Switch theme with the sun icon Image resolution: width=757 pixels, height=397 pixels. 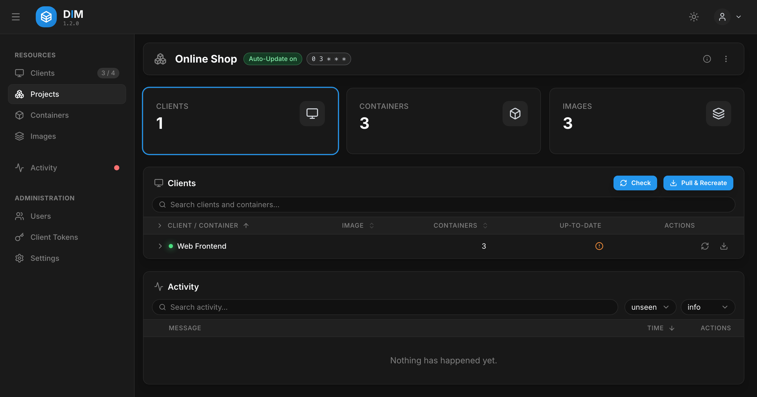click(x=694, y=17)
